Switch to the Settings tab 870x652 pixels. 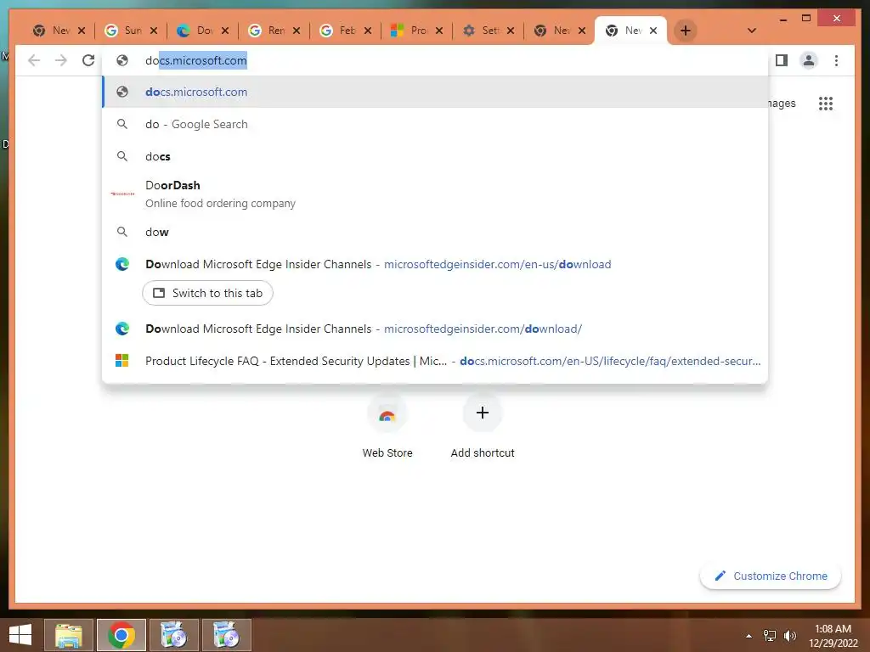(x=483, y=31)
